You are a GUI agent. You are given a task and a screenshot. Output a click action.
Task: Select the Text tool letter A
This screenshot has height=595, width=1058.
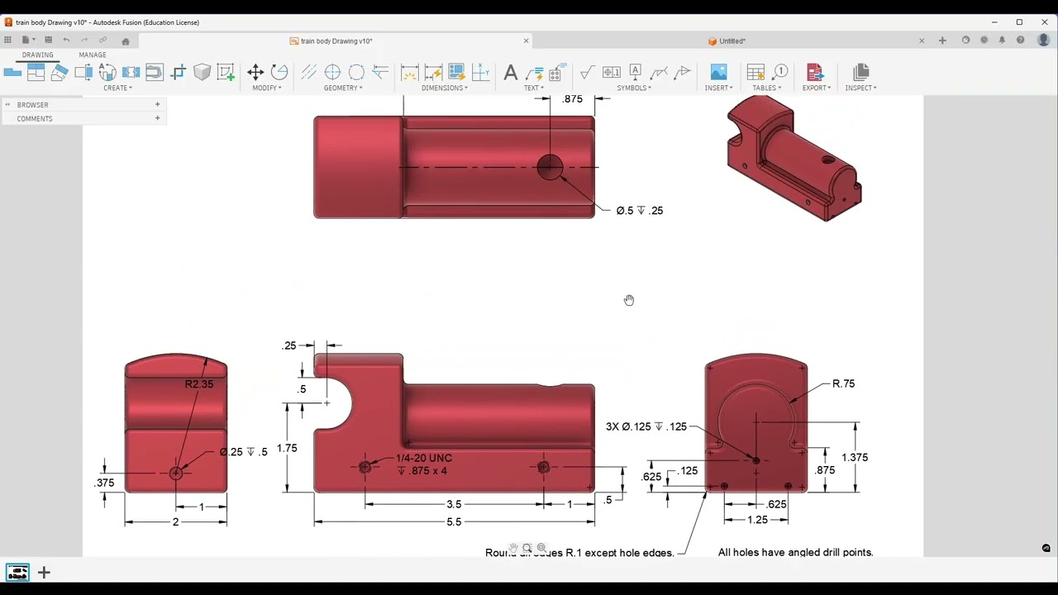tap(510, 73)
